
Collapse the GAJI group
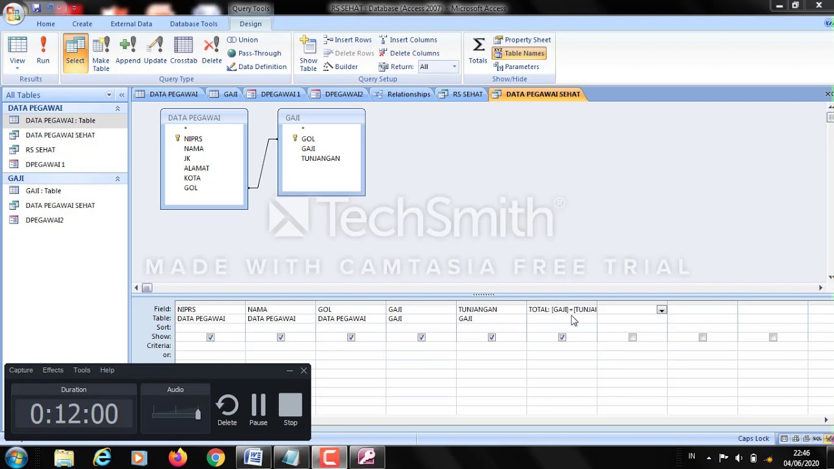pyautogui.click(x=118, y=178)
